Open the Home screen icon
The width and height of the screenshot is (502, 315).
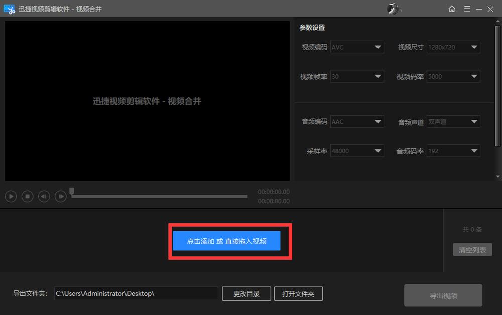tap(451, 9)
